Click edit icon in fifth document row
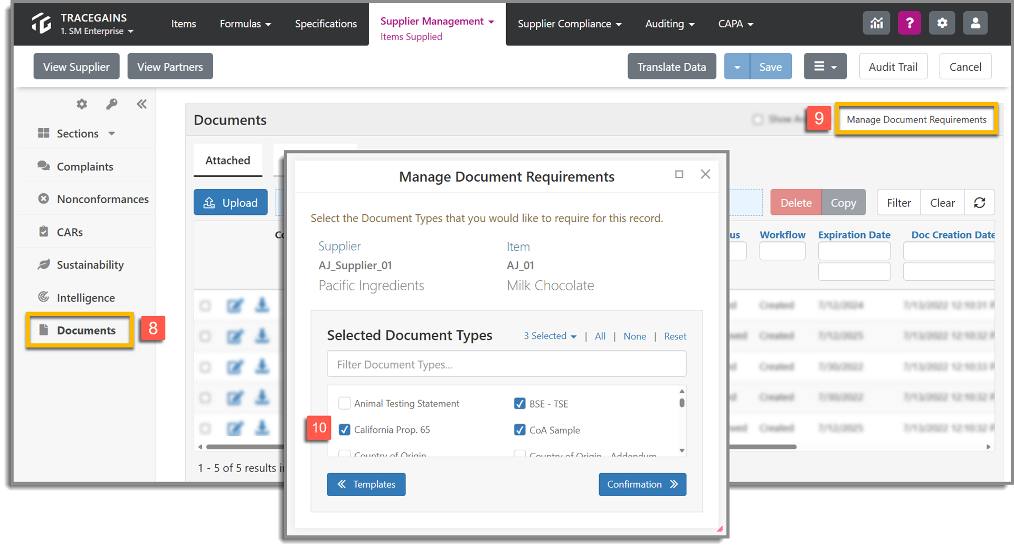The width and height of the screenshot is (1014, 549). (x=235, y=428)
